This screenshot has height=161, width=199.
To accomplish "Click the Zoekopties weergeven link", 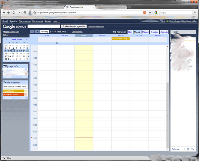I will coord(96,27).
